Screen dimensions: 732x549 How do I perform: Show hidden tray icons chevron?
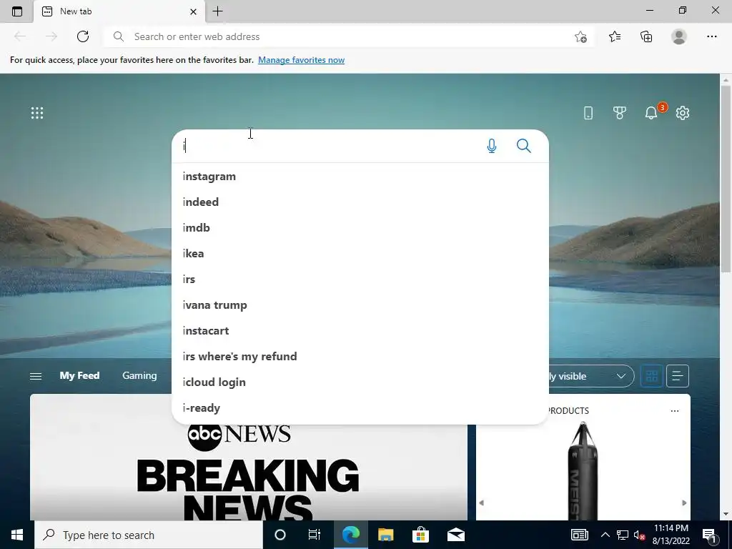[x=605, y=535]
